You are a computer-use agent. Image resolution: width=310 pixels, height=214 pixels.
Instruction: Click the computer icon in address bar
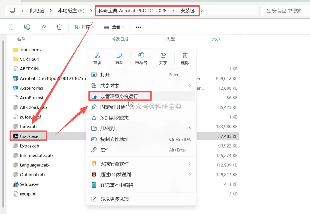12,10
